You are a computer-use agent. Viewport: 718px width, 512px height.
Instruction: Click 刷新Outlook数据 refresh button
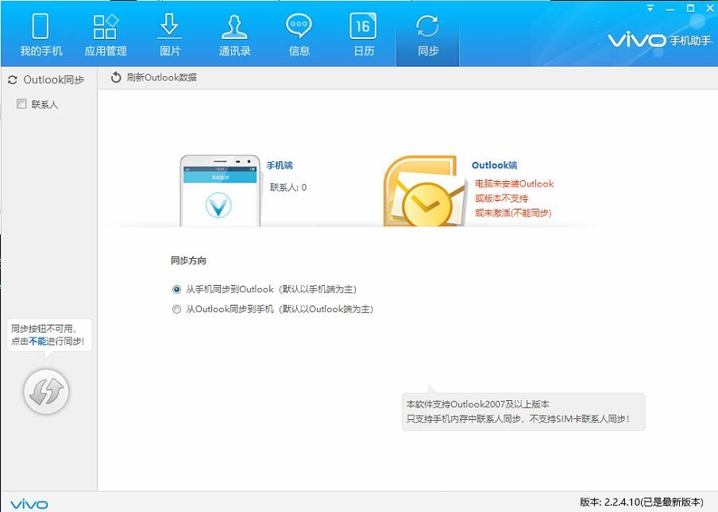pyautogui.click(x=154, y=77)
